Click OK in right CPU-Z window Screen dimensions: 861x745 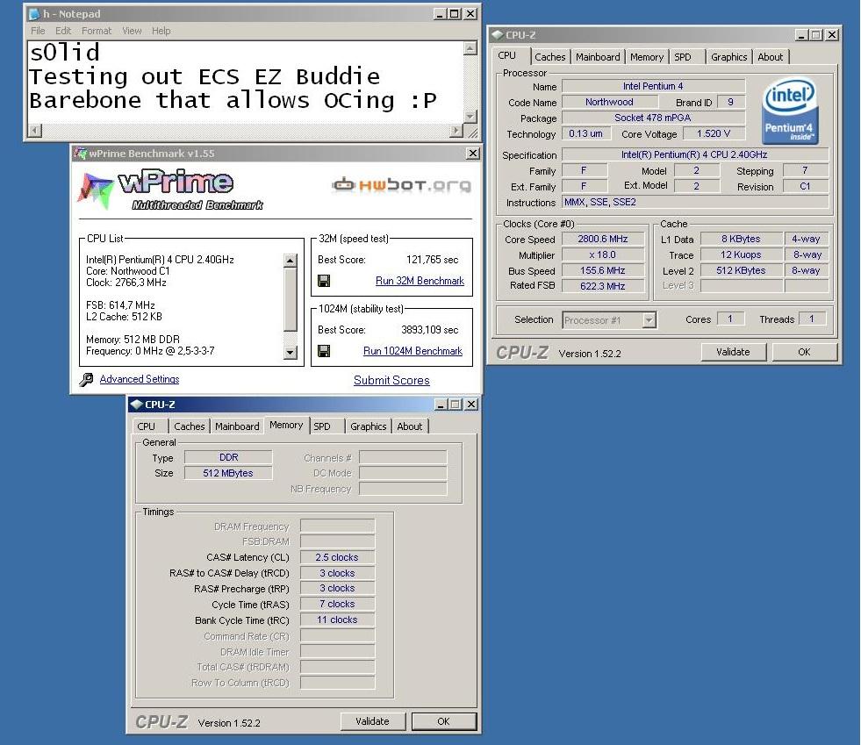click(x=805, y=352)
